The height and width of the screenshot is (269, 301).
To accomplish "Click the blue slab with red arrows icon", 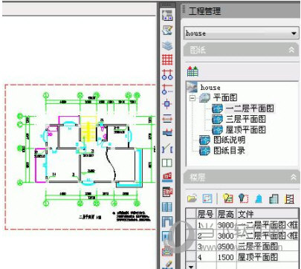I will [167, 133].
